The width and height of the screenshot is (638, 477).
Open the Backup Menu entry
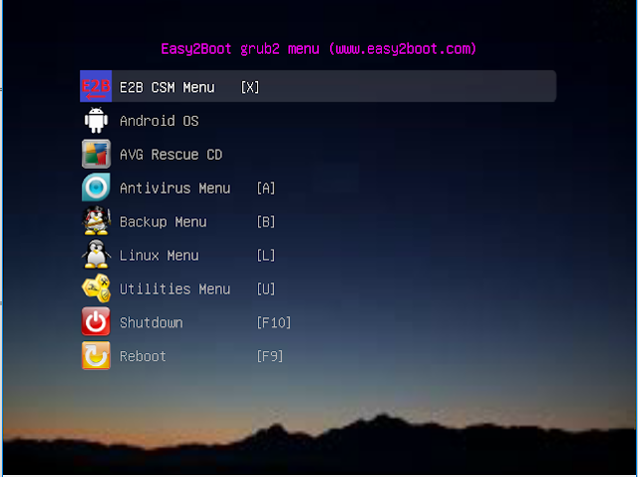tap(163, 222)
